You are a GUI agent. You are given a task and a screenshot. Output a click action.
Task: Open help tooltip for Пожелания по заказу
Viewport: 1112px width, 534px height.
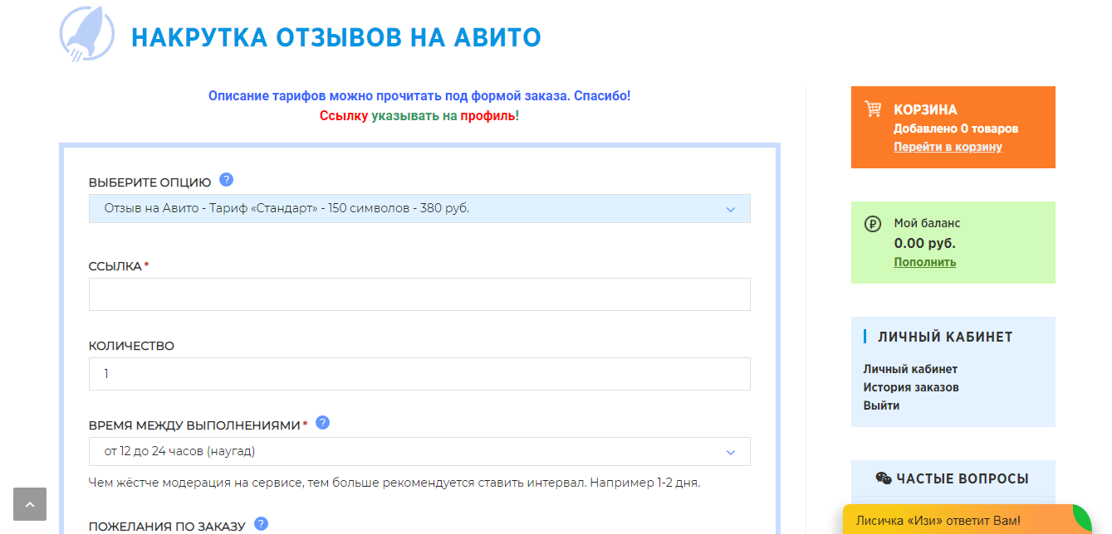coord(261,524)
